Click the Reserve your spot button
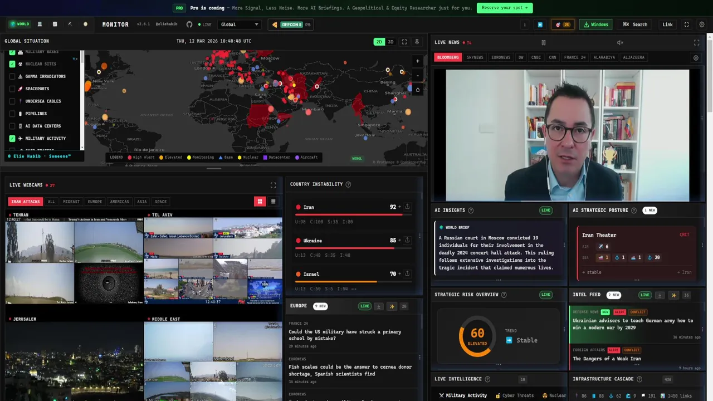The height and width of the screenshot is (401, 713). pos(505,8)
